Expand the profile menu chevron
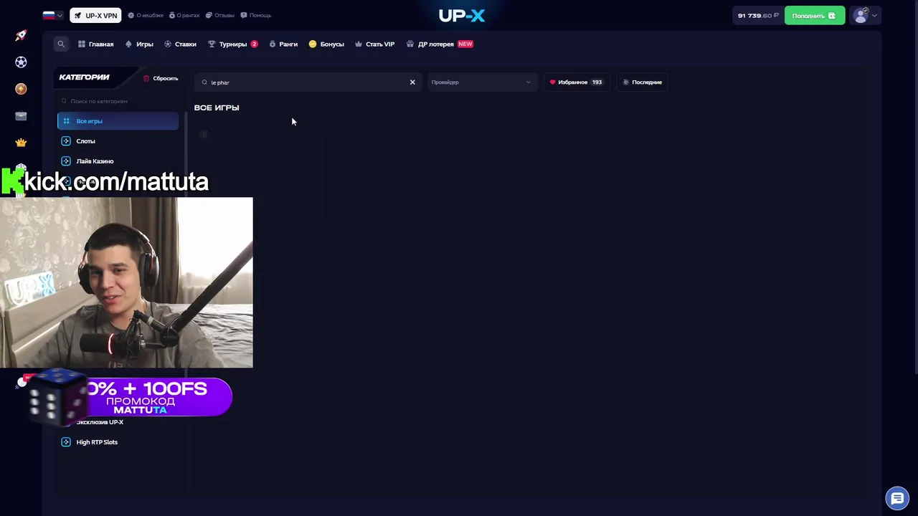Screen dimensions: 918x516 [x=874, y=16]
